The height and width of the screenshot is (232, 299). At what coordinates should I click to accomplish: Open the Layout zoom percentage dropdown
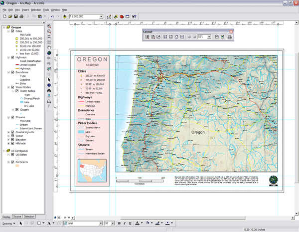[x=209, y=37]
